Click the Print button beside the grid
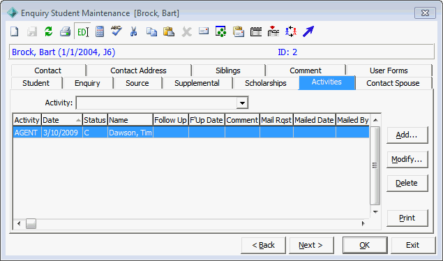443x261 pixels. tap(407, 218)
